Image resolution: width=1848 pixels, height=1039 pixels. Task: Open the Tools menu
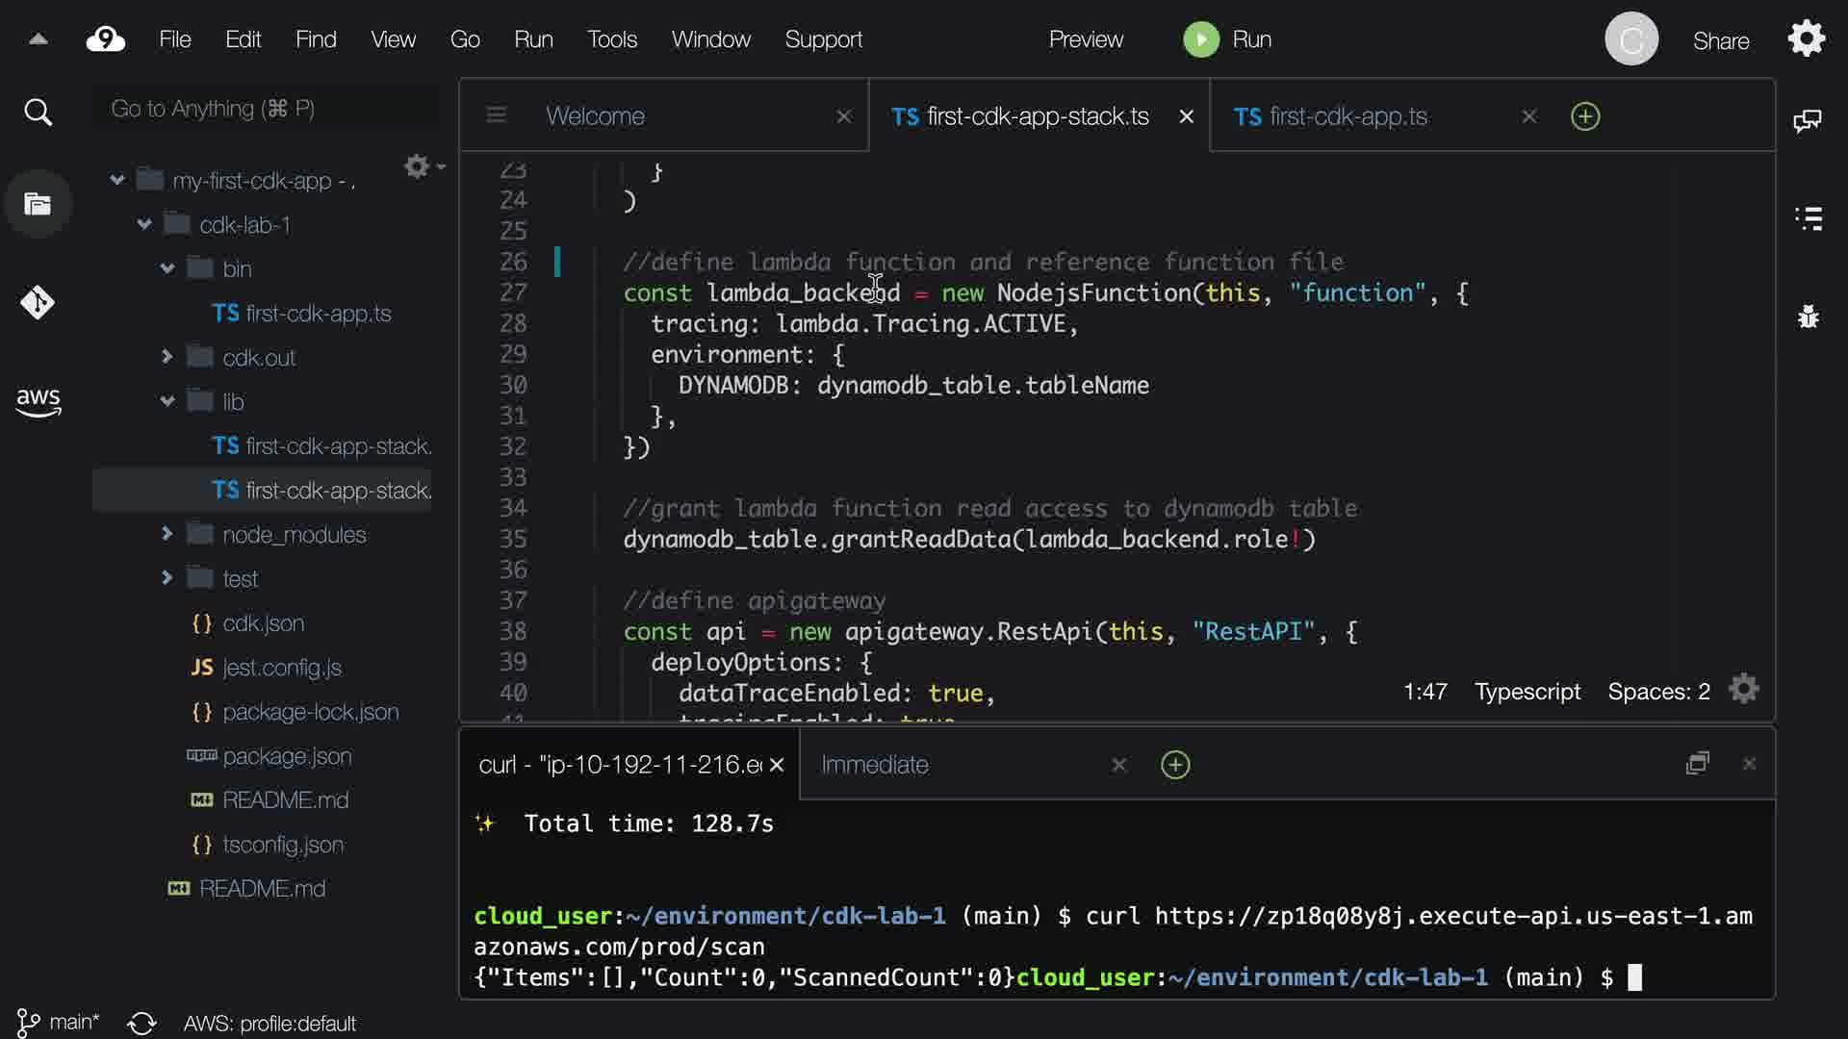tap(612, 39)
